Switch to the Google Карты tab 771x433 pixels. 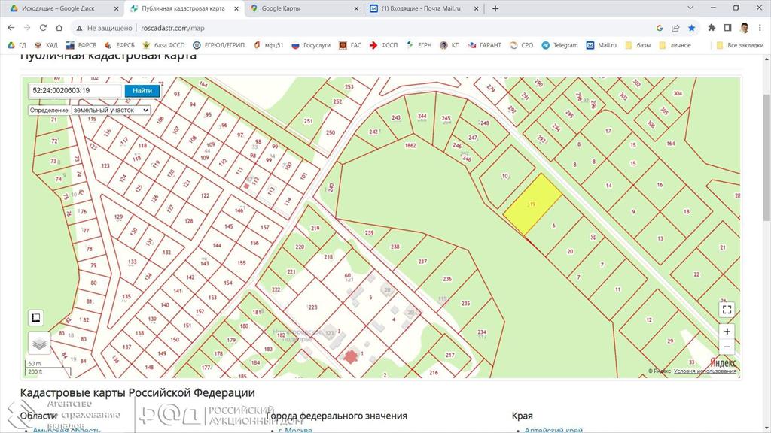(x=301, y=8)
